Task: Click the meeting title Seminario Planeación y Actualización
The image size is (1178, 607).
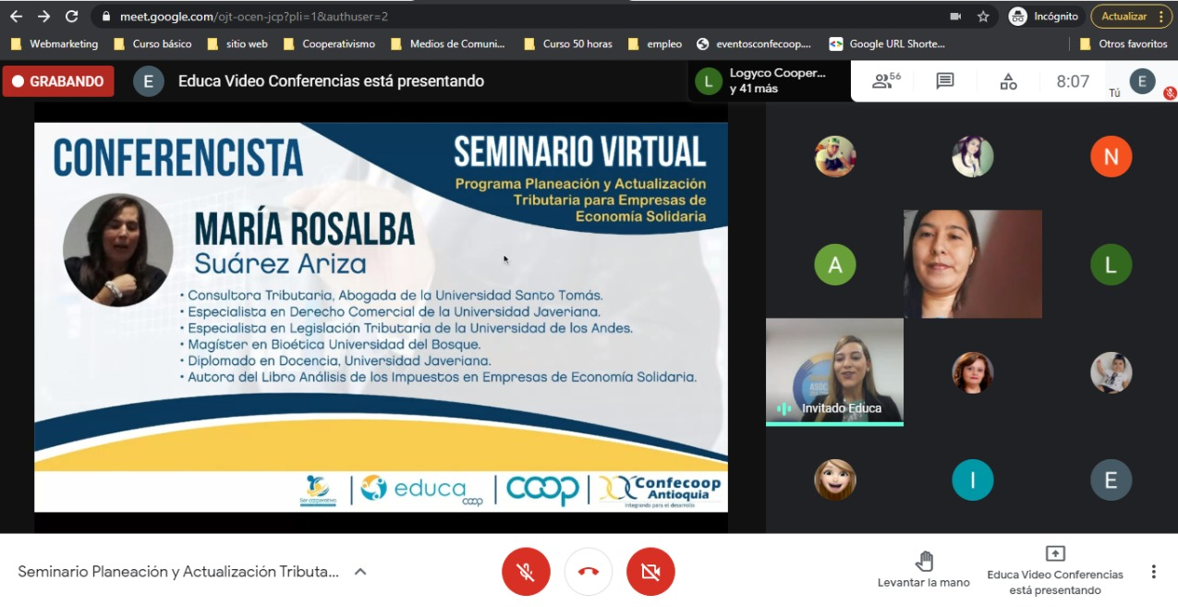Action: coord(178,572)
